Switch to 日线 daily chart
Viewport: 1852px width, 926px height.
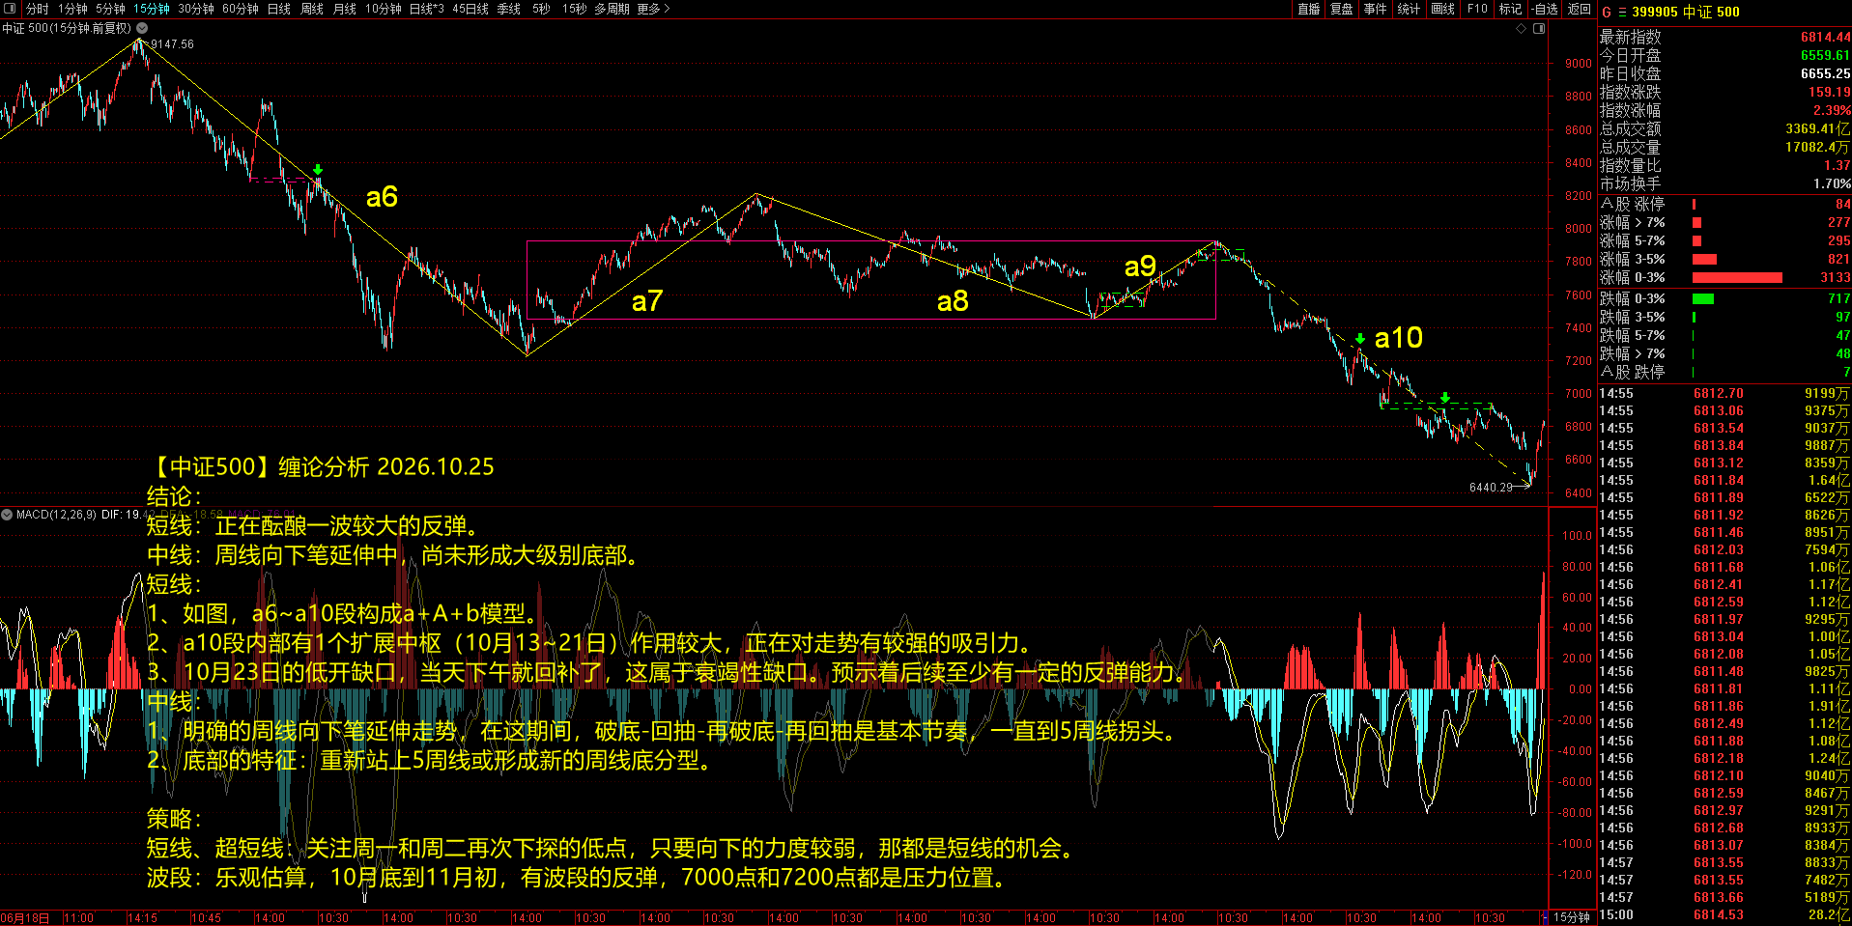279,9
